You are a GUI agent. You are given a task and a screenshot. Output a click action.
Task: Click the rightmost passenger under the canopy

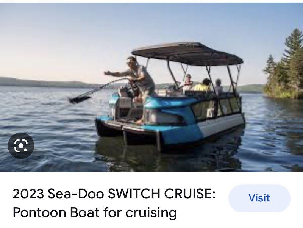tap(219, 87)
